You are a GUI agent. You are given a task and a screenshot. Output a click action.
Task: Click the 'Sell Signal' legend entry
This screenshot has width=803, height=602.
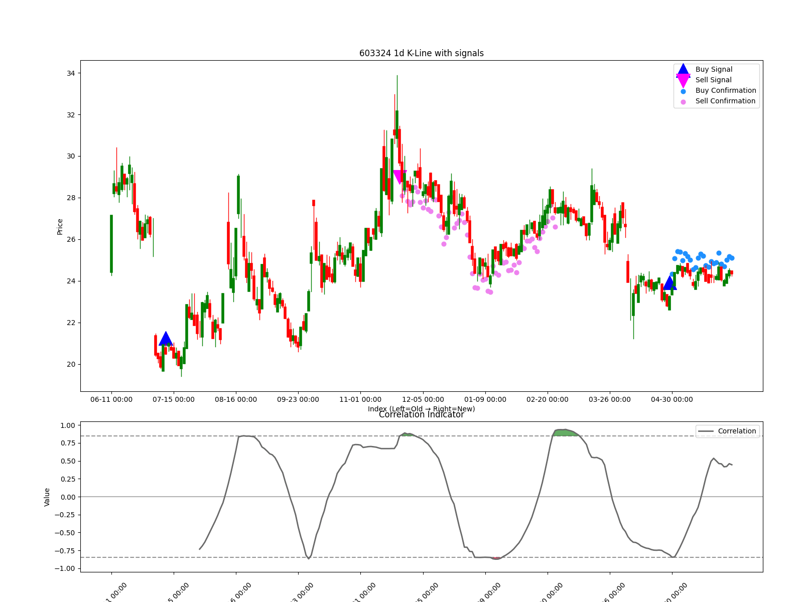coord(713,80)
